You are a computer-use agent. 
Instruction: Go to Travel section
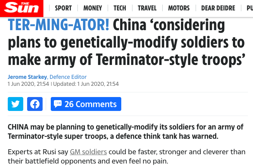coord(147,8)
